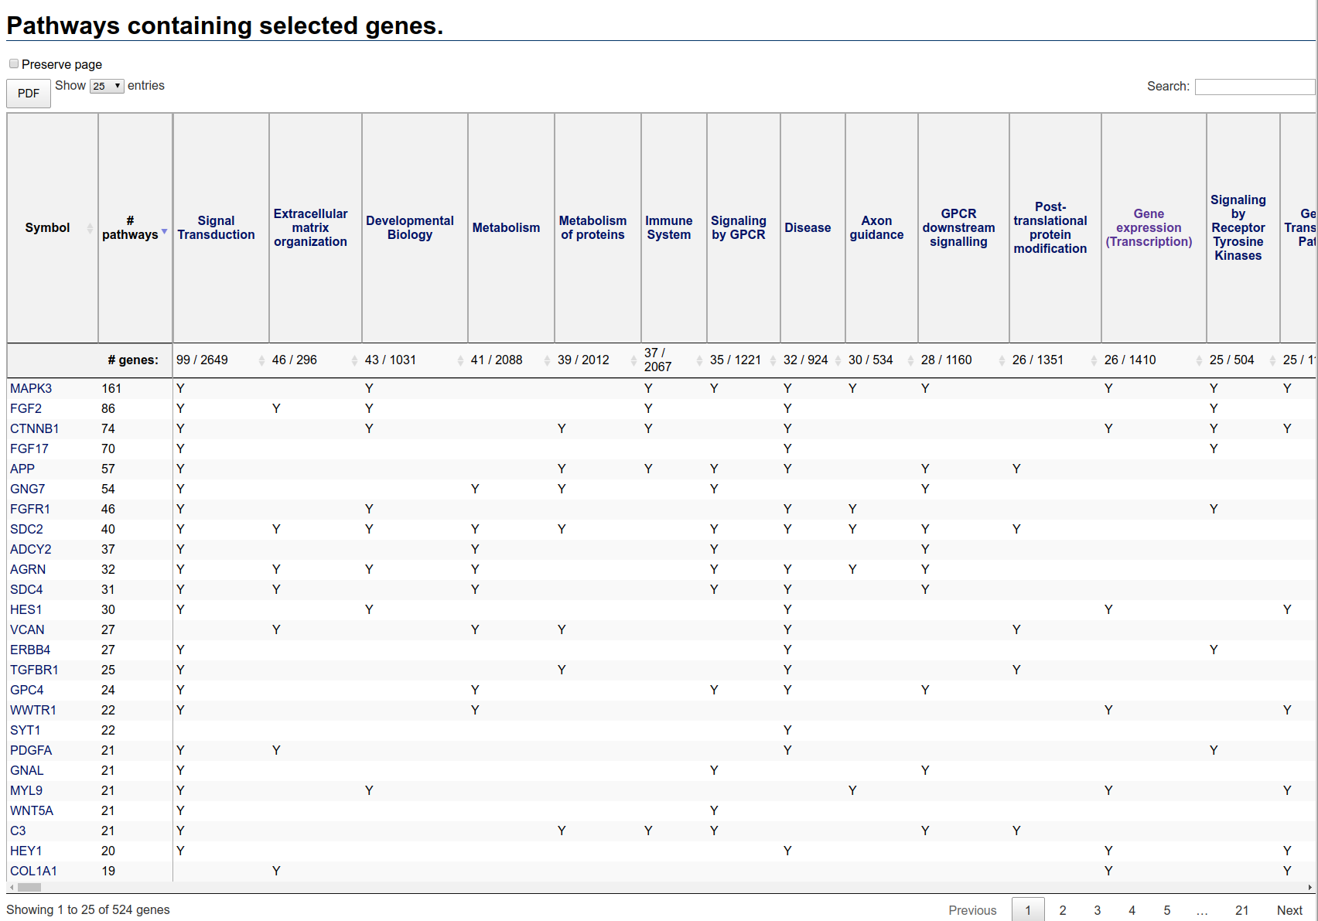The height and width of the screenshot is (921, 1318).
Task: Jump to page 21 of results
Action: pyautogui.click(x=1241, y=910)
